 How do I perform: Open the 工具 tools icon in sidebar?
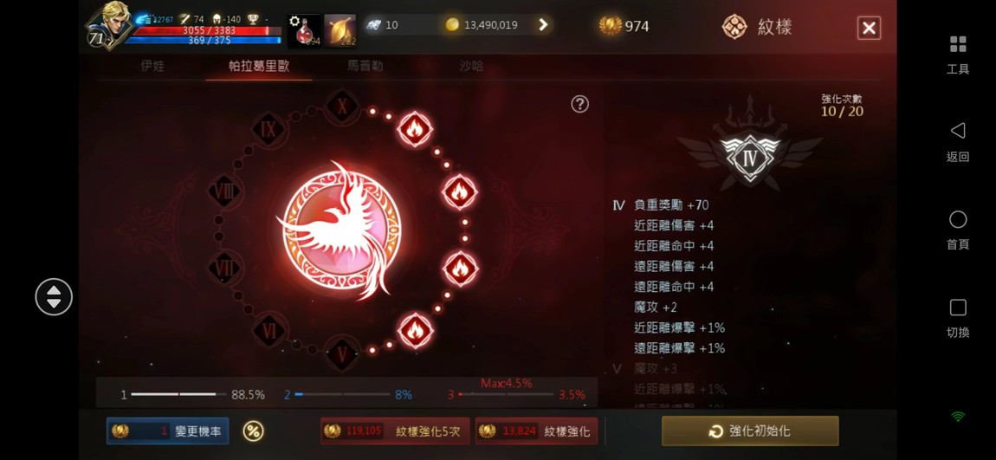point(958,55)
